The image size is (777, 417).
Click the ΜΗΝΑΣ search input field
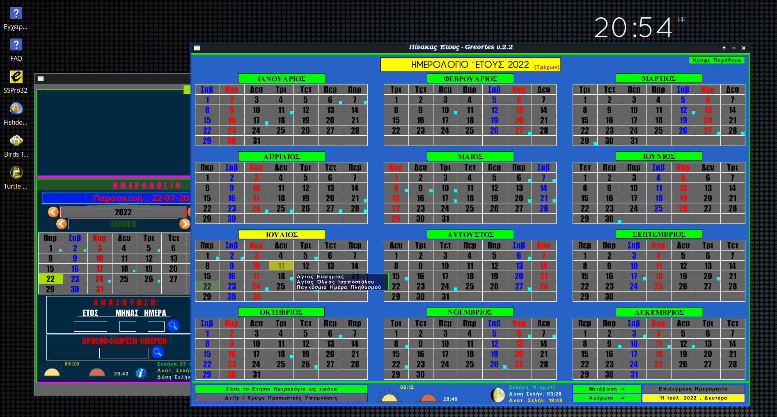(x=128, y=326)
